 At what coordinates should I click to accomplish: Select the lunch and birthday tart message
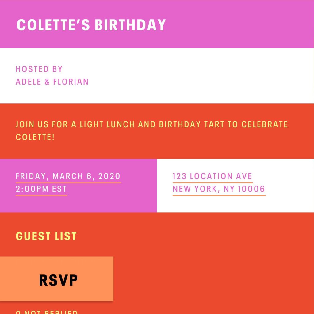tap(151, 131)
